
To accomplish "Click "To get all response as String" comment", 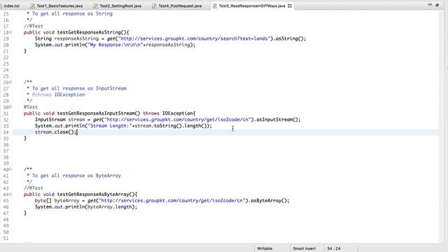I will pyautogui.click(x=72, y=13).
